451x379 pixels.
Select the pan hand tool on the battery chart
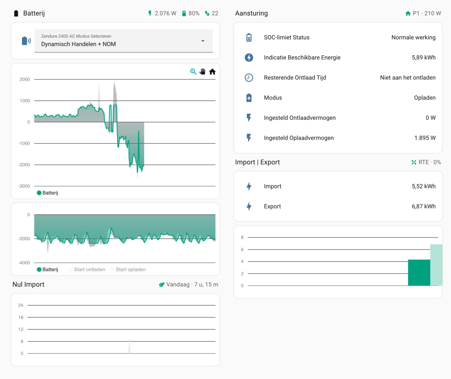coord(202,72)
